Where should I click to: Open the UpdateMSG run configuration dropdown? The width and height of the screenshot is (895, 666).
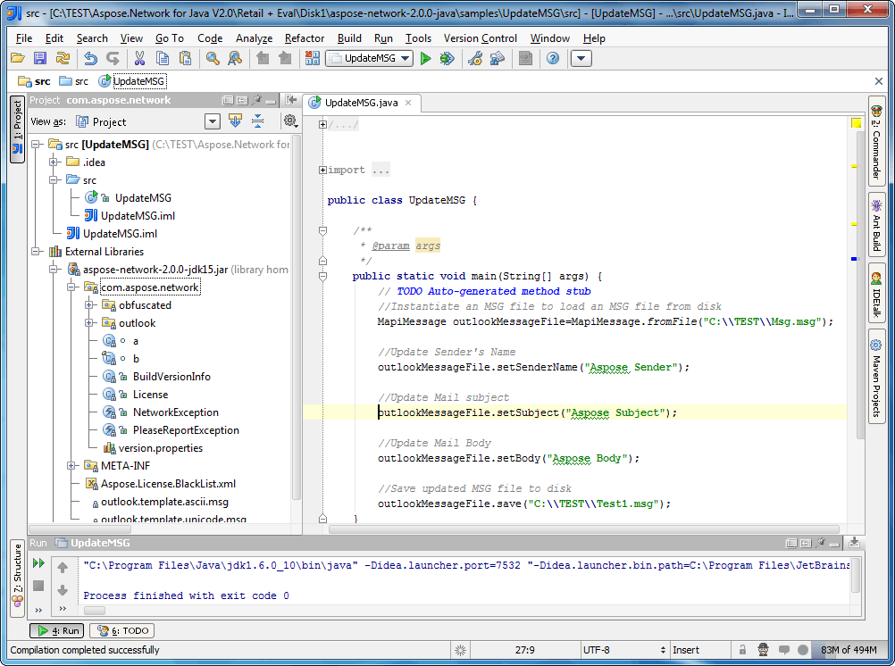tap(369, 58)
